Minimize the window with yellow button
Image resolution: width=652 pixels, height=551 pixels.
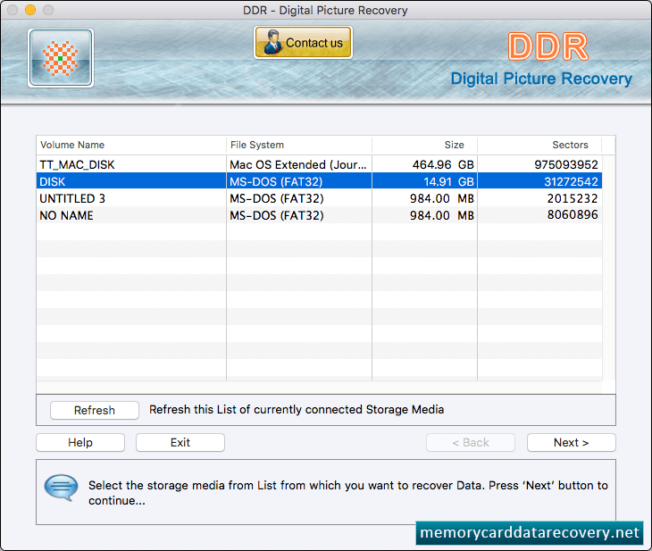[30, 10]
